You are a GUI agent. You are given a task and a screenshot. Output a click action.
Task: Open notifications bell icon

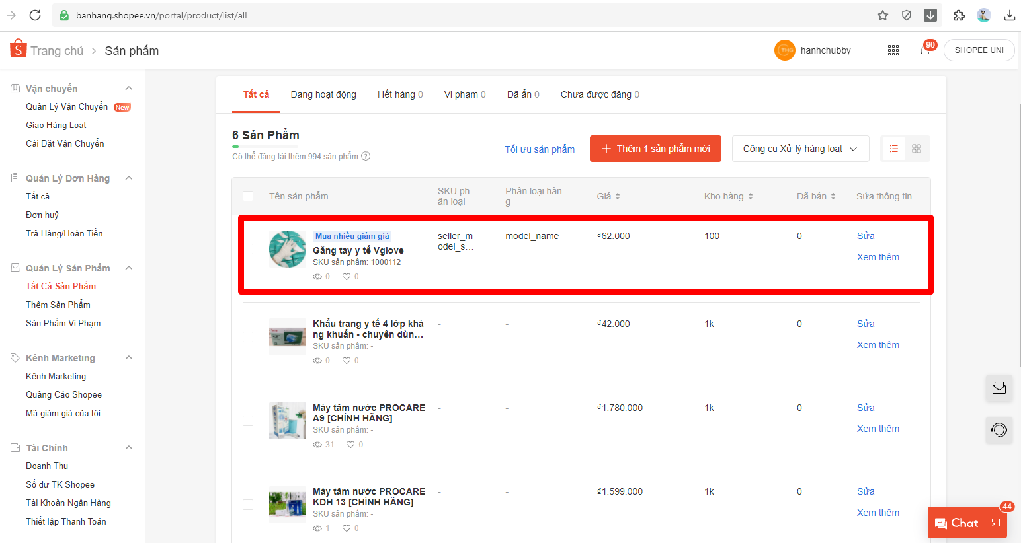click(x=925, y=51)
